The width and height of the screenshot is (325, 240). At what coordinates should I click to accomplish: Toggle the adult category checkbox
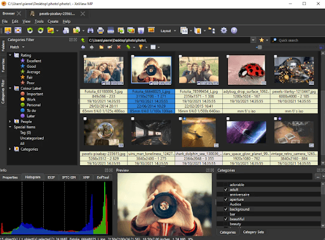(x=226, y=189)
